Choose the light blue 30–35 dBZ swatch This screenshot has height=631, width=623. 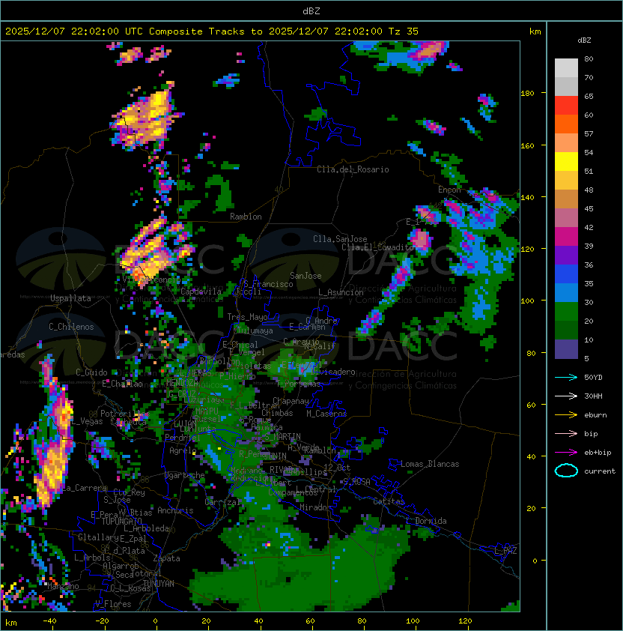click(x=566, y=293)
